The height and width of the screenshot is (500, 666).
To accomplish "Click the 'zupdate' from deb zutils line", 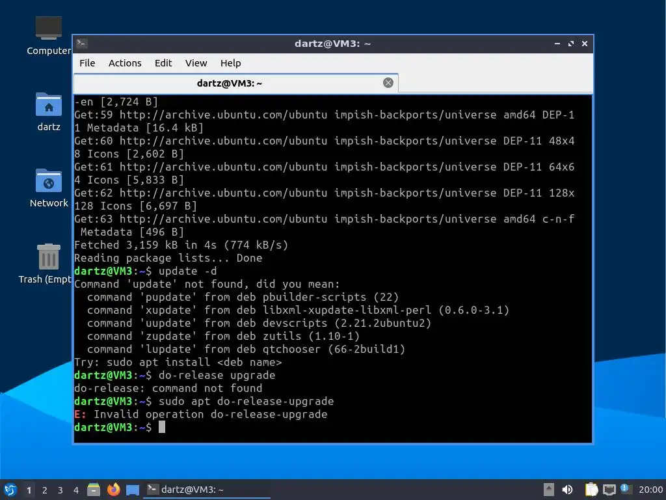I will 223,337.
